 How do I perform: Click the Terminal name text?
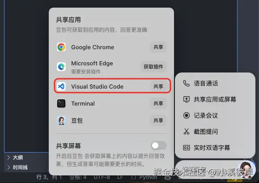(x=83, y=103)
